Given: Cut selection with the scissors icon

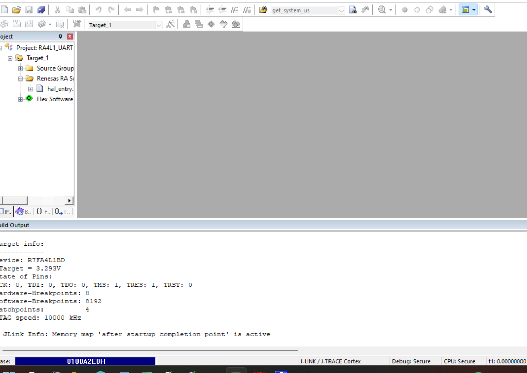Looking at the screenshot, I should click(57, 10).
